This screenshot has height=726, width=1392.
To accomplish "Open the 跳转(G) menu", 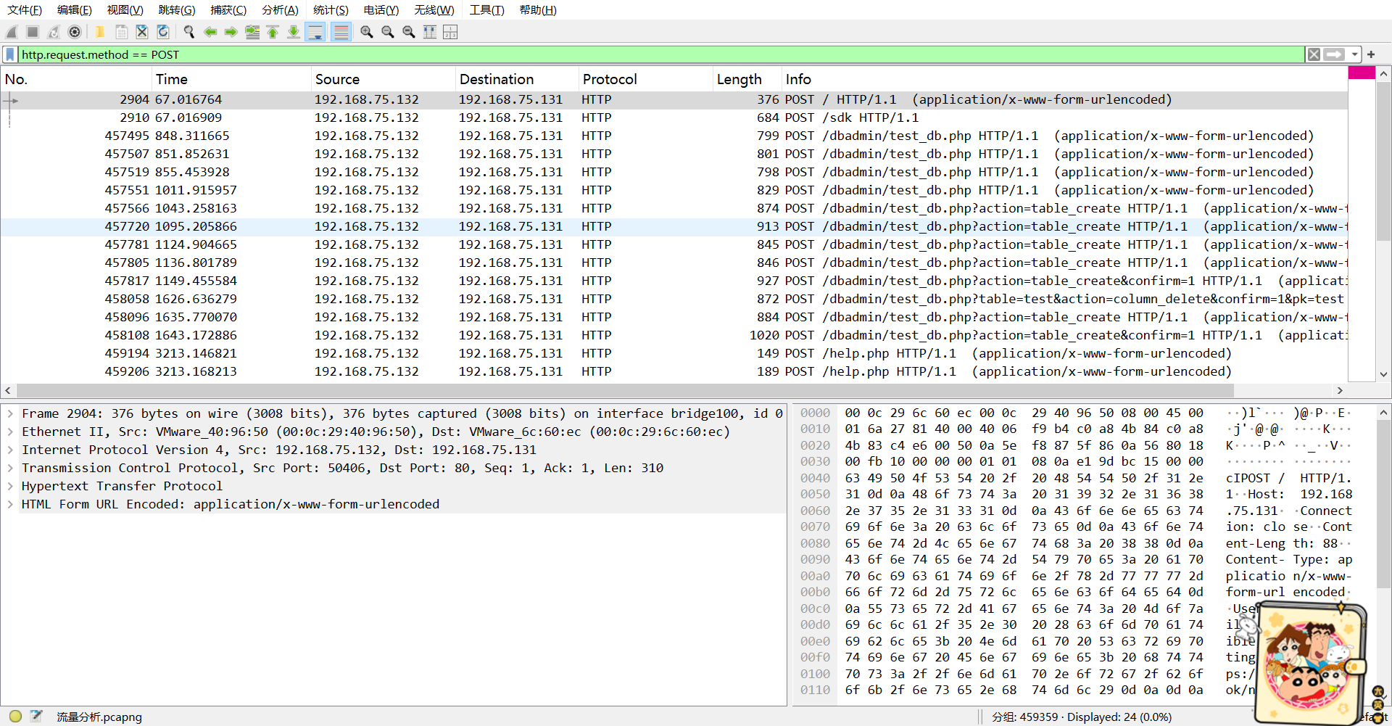I will pos(177,10).
